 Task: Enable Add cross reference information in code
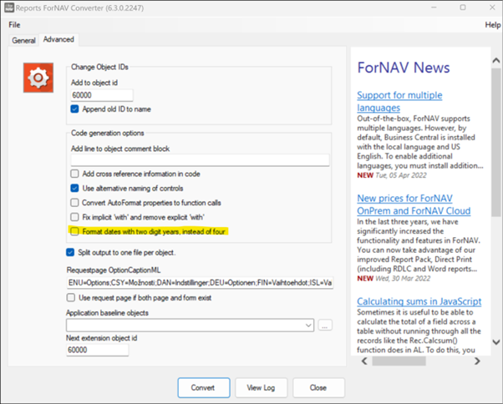pyautogui.click(x=74, y=174)
